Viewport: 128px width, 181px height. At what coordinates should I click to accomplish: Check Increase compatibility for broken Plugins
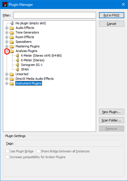point(7,157)
